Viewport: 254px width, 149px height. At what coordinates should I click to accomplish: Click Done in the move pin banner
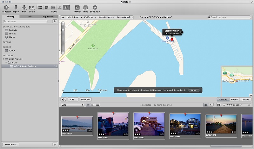[x=194, y=90]
